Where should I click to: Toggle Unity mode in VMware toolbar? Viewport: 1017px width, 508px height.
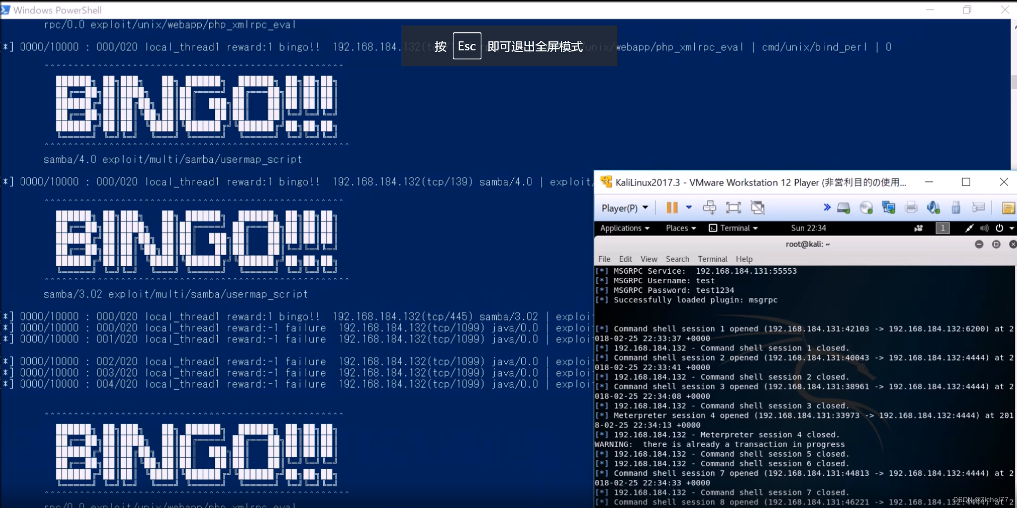click(758, 207)
